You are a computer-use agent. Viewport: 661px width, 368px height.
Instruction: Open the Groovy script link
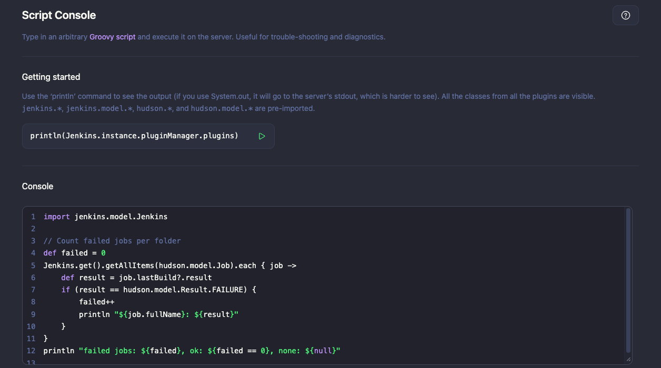[x=113, y=37]
